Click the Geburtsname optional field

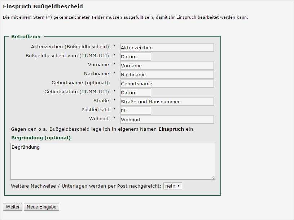coord(167,83)
